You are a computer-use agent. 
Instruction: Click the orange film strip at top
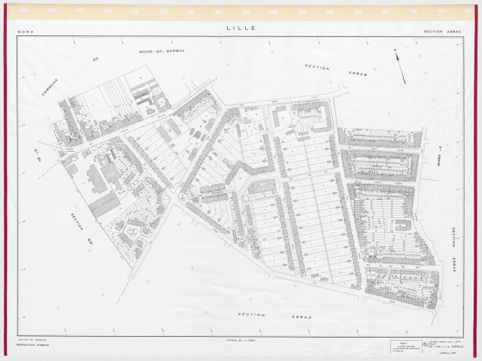241,11
